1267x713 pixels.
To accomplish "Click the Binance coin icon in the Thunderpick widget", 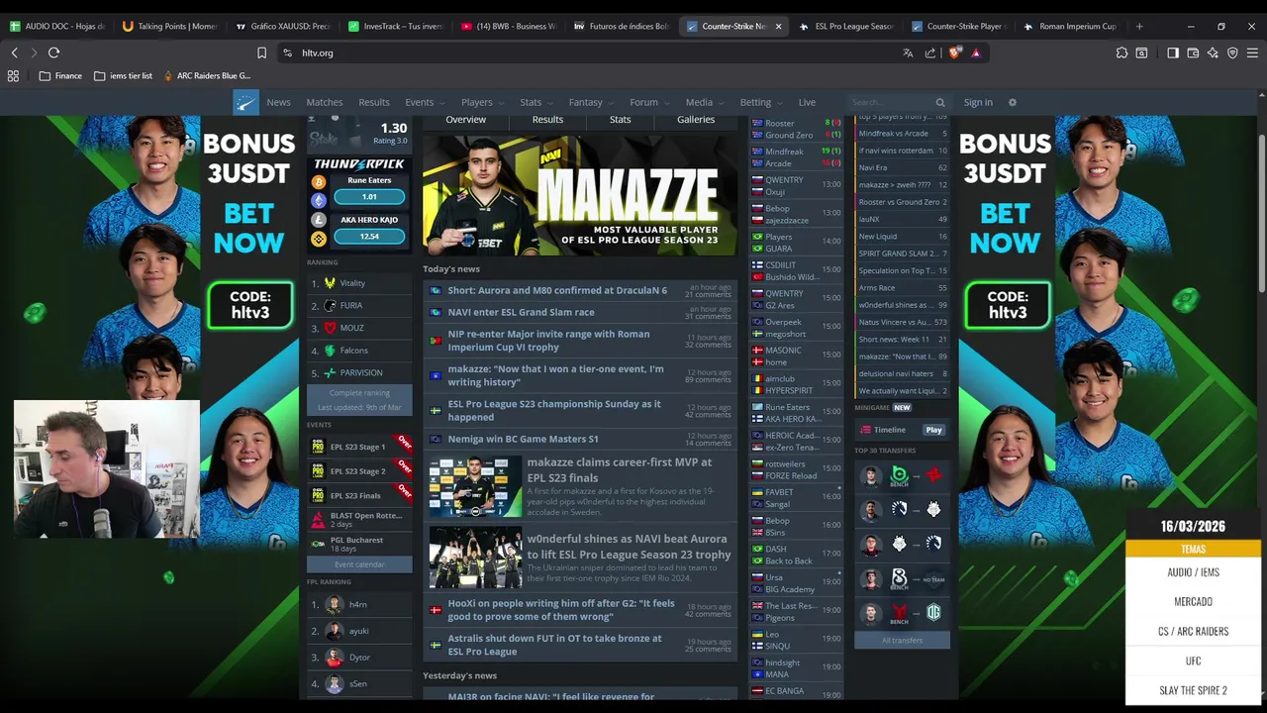I will [x=319, y=239].
